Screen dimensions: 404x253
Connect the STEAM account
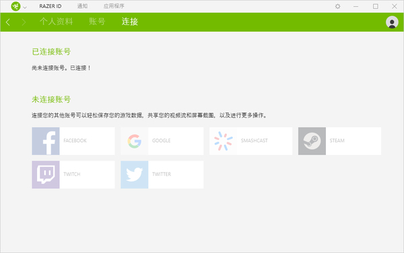339,141
